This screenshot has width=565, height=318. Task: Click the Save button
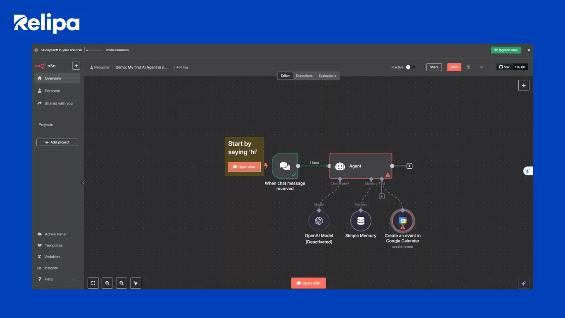tap(454, 67)
